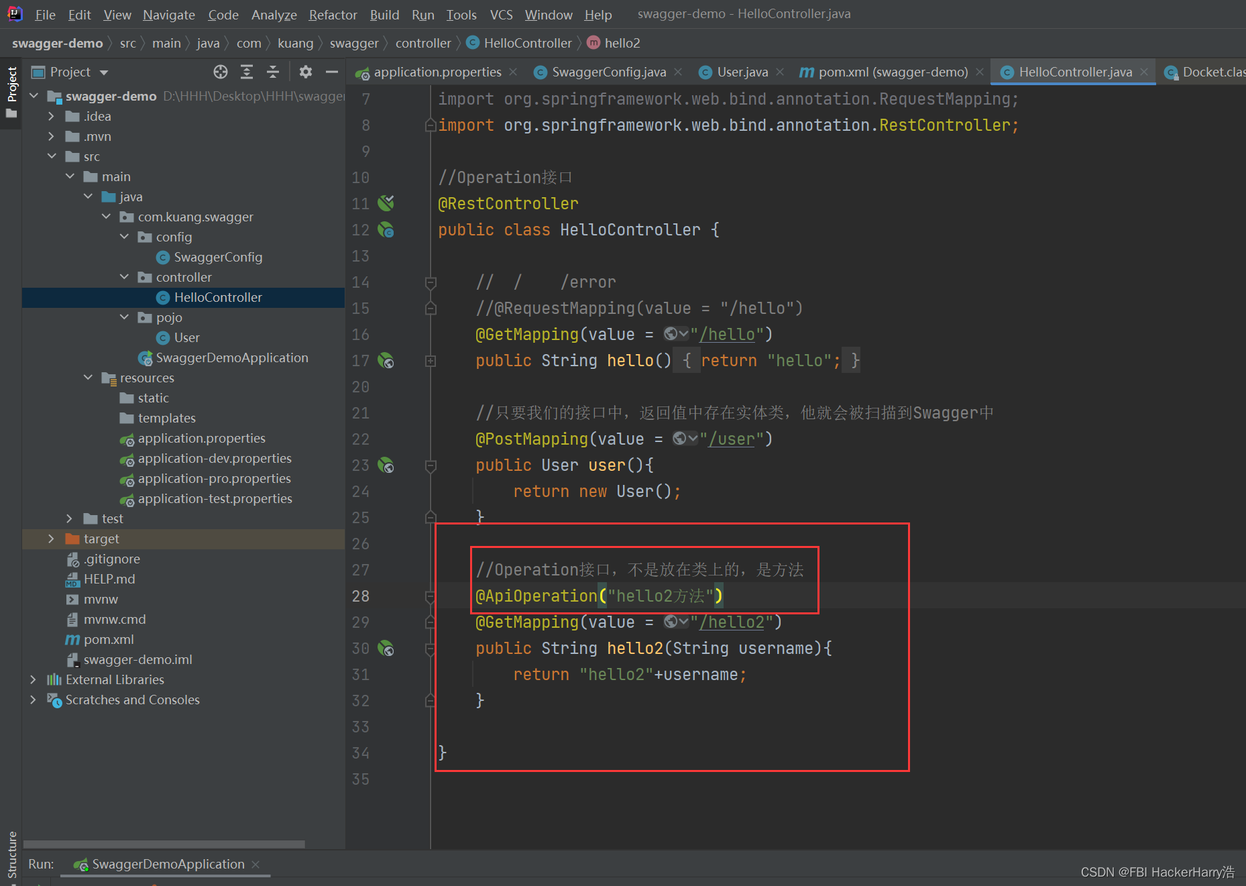Switch to the application.properties tab
Image resolution: width=1246 pixels, height=886 pixels.
[x=437, y=72]
